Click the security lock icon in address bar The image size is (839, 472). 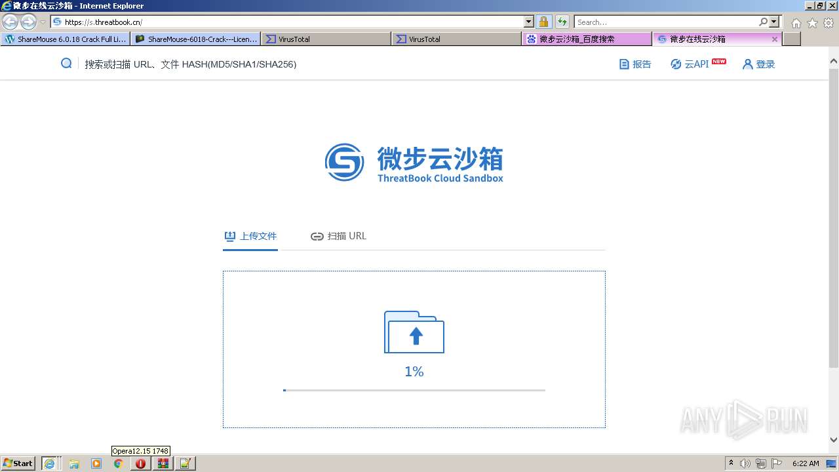click(543, 22)
